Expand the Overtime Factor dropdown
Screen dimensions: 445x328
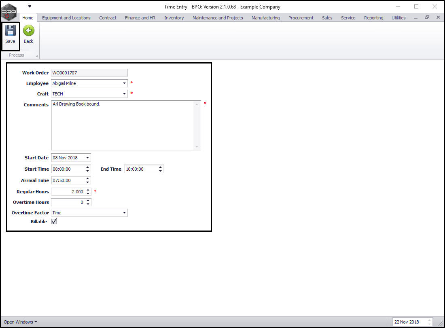tap(124, 212)
